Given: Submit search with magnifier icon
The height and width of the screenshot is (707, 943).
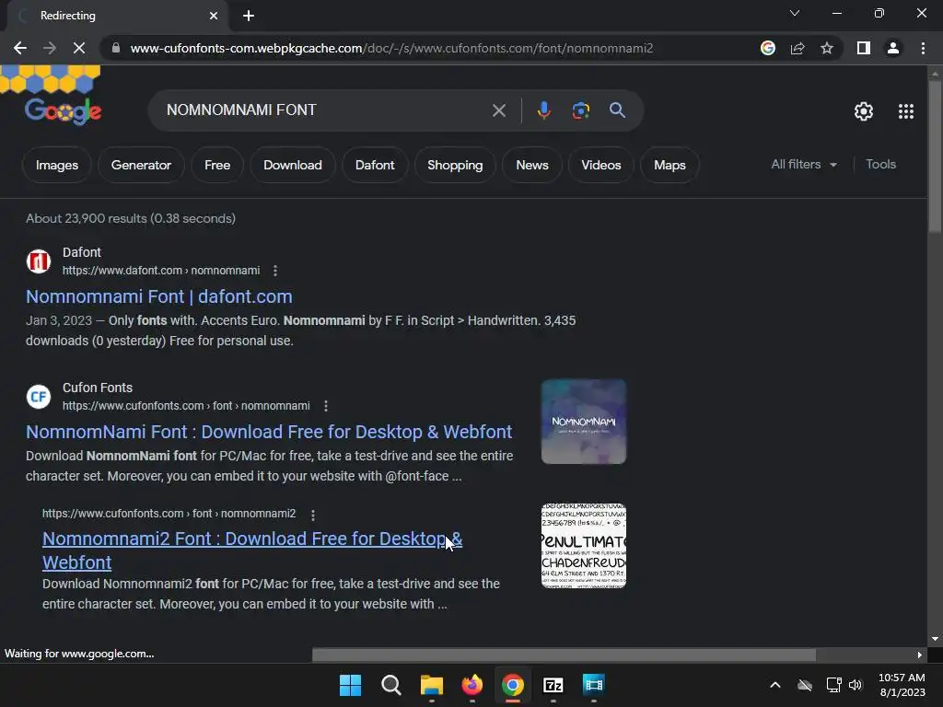Looking at the screenshot, I should point(617,110).
